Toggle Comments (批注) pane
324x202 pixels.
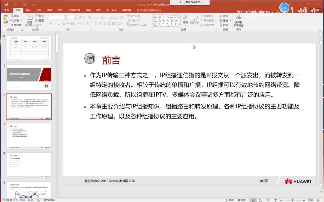pos(242,200)
